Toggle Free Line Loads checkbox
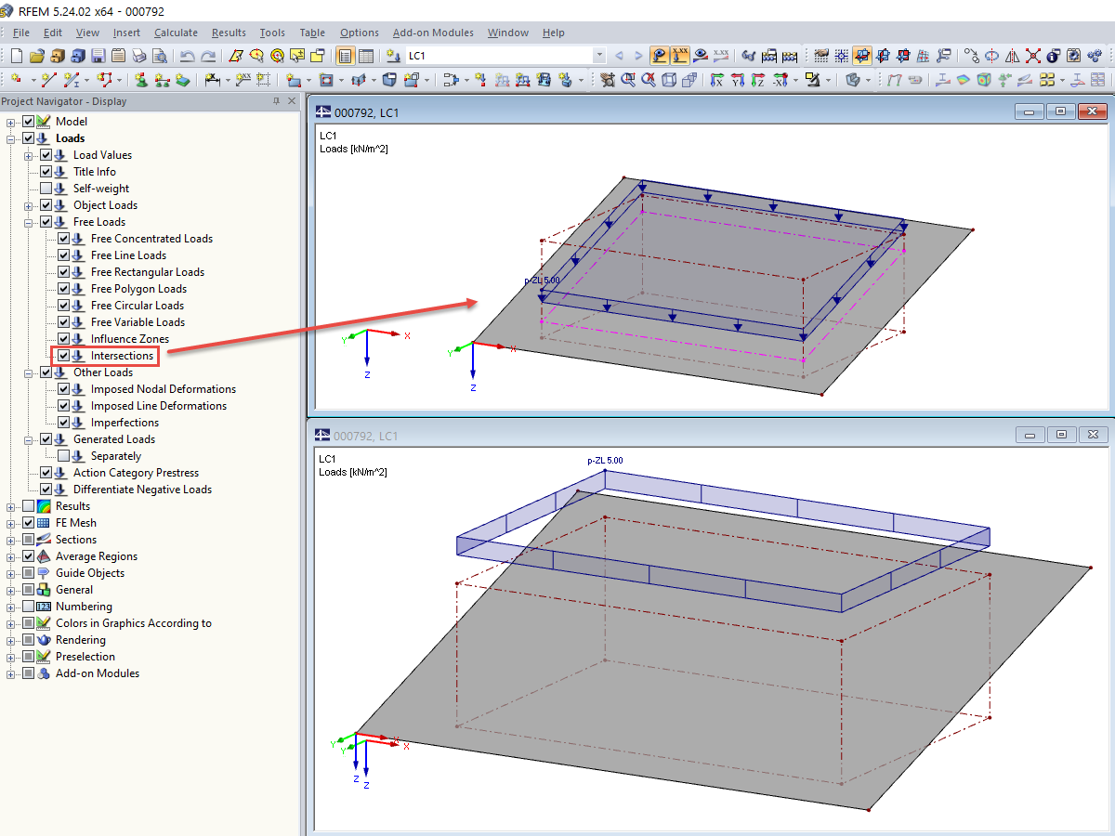 click(63, 255)
